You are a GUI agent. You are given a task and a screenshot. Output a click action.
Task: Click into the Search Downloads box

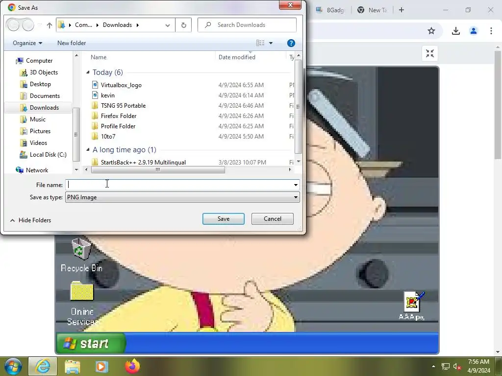coord(247,25)
